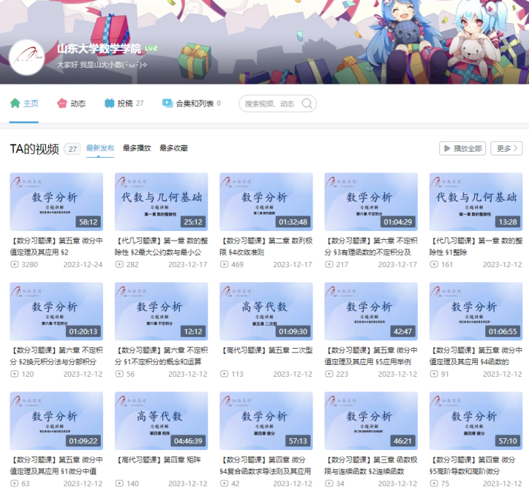Open video title 第二章 数列极限 §4收敛准则
Image resolution: width=529 pixels, height=493 pixels.
[x=265, y=246]
